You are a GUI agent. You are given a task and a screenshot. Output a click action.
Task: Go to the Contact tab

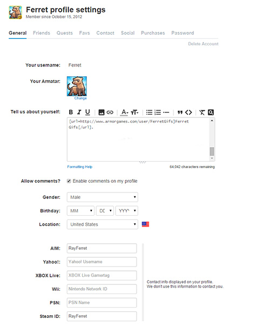pos(105,33)
